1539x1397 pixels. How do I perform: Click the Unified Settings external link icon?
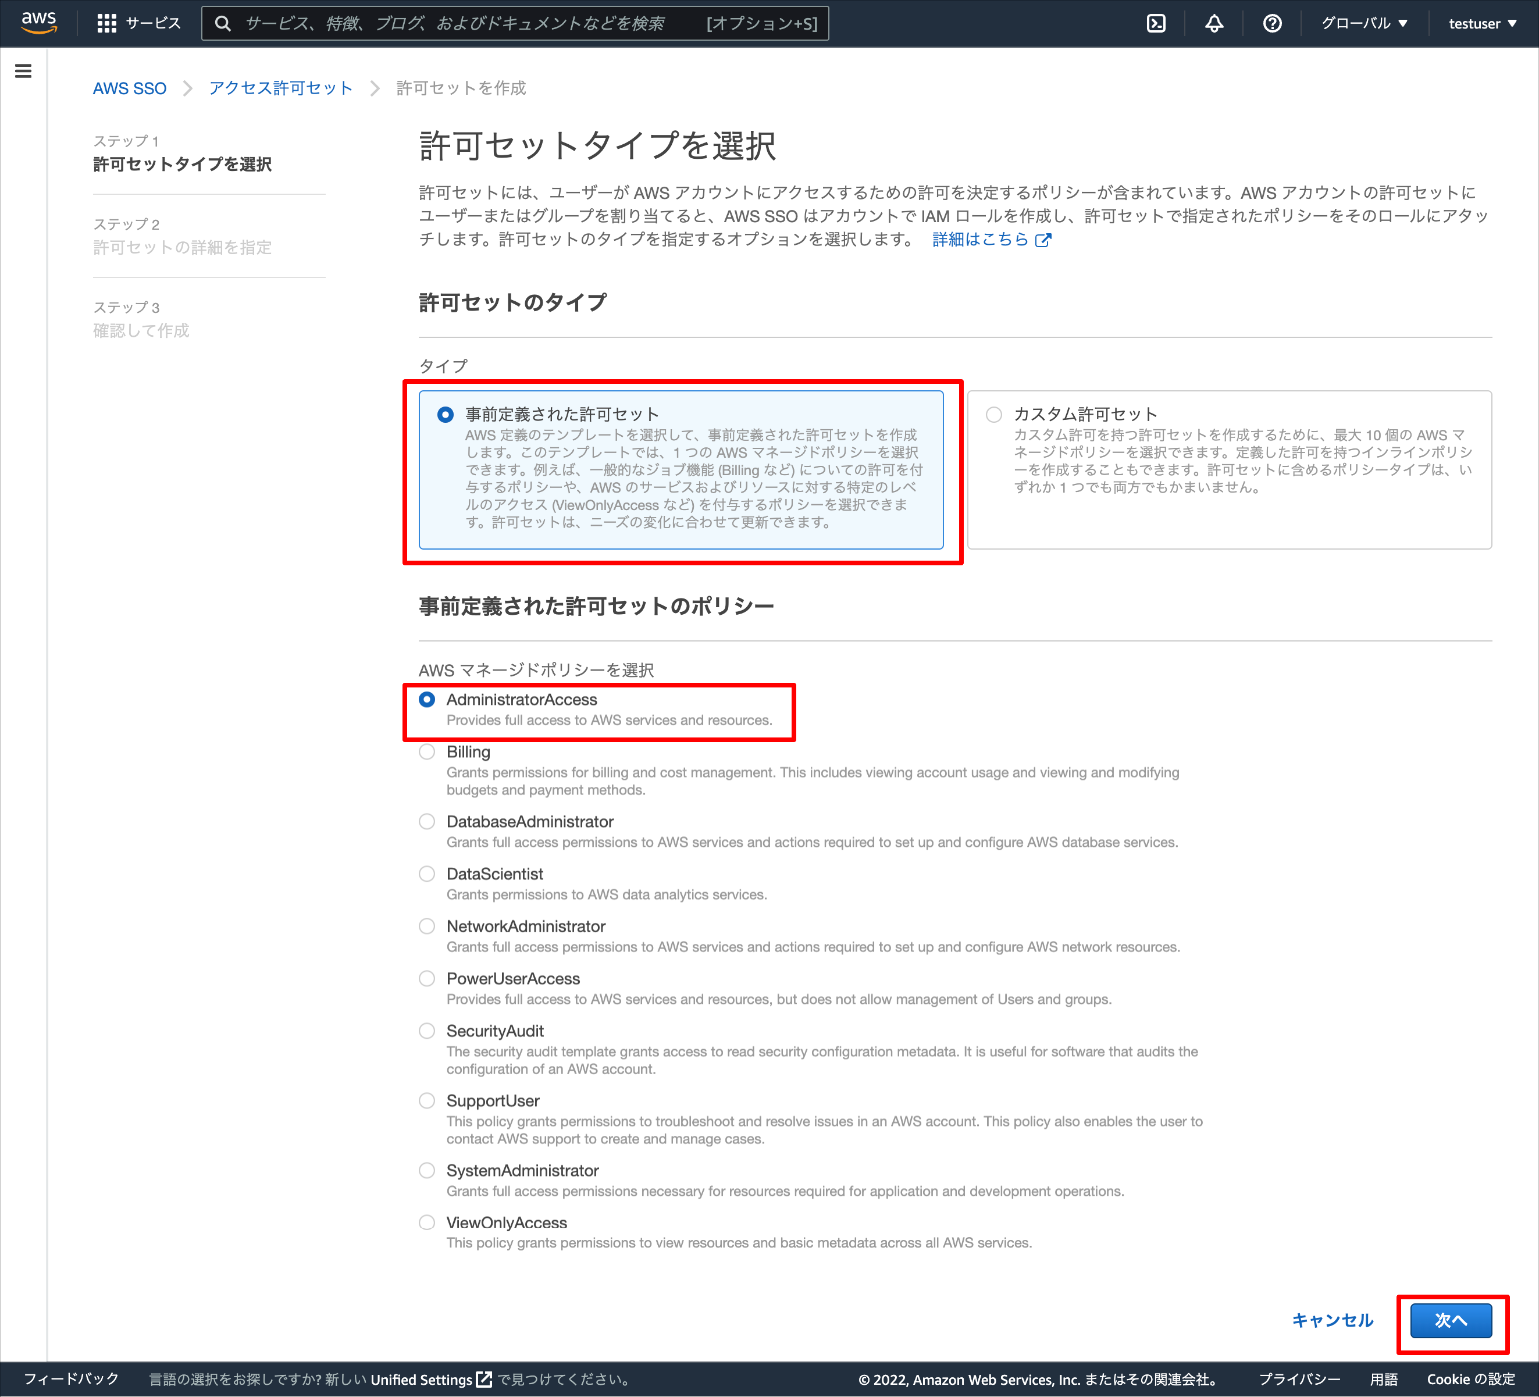(x=484, y=1378)
